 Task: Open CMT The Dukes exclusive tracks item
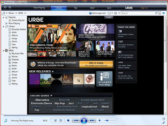(x=126, y=44)
